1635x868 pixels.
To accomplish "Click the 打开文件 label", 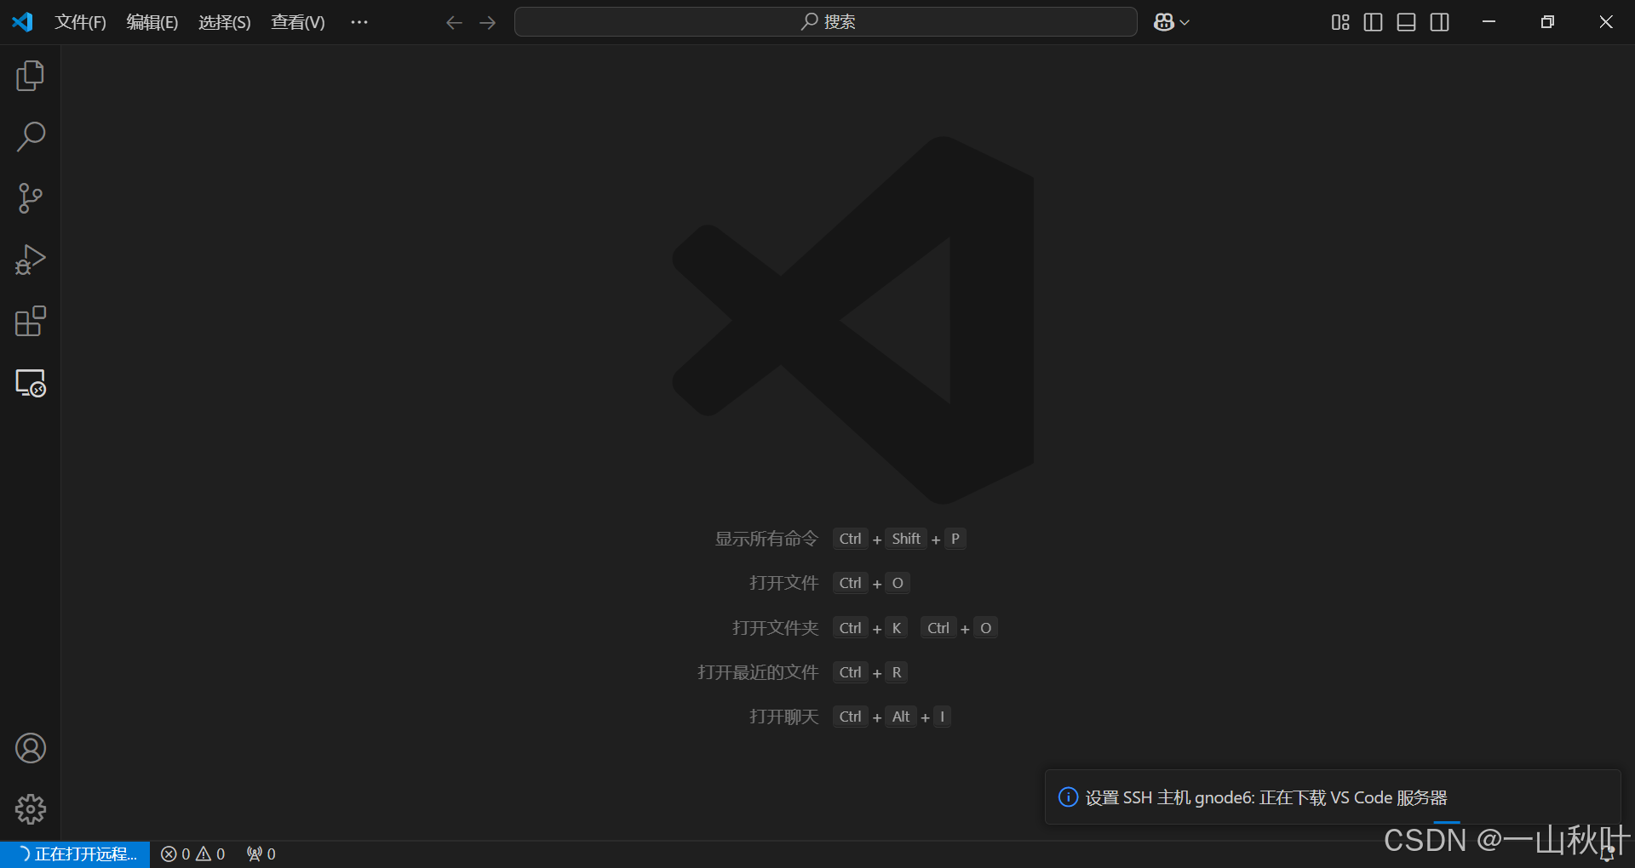I will [784, 583].
